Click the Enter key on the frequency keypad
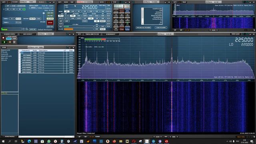The image size is (256, 144). pyautogui.click(x=127, y=29)
